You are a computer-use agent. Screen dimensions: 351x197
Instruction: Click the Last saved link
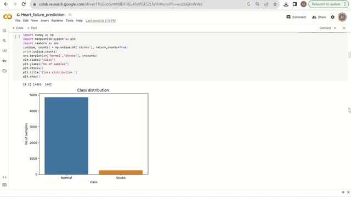pyautogui.click(x=100, y=21)
